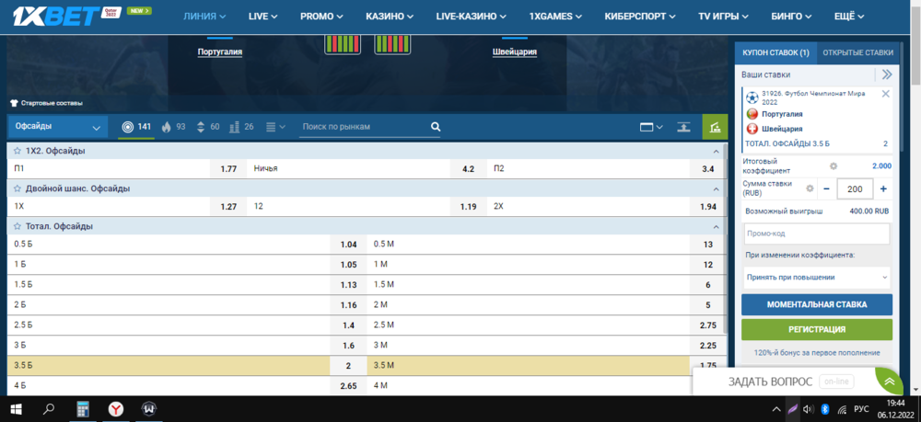Focus the Промо-код input field

click(x=816, y=234)
